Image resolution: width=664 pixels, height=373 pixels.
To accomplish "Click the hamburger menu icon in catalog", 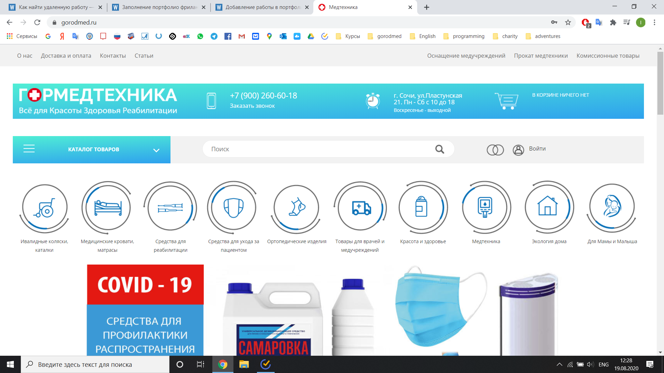I will coord(29,149).
